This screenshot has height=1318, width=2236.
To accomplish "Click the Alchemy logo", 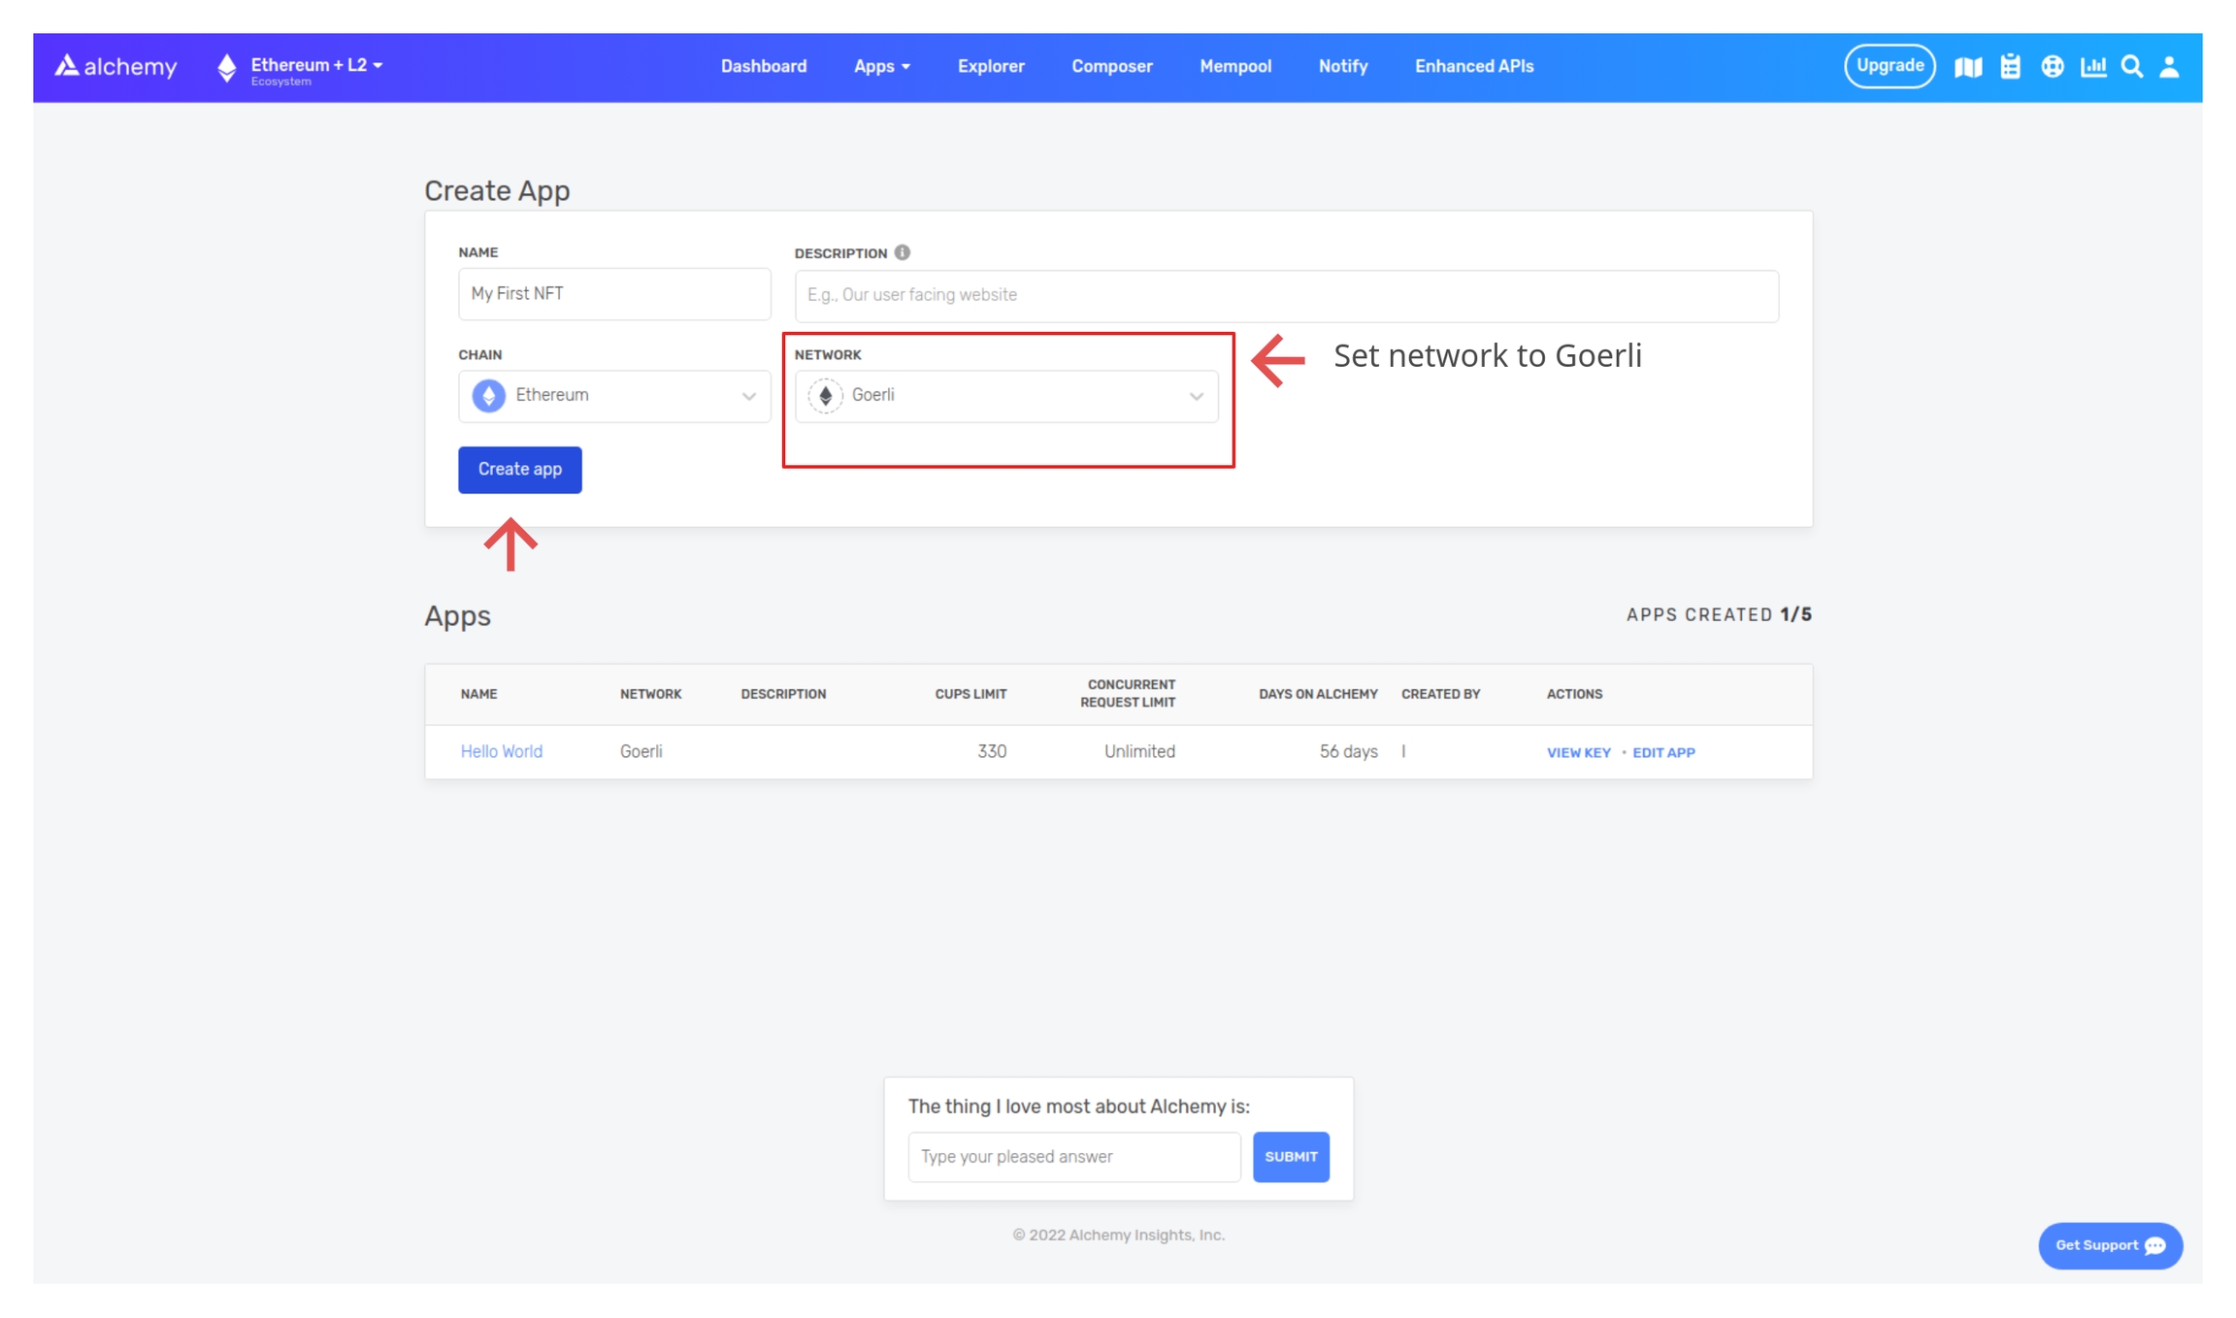I will (x=115, y=66).
